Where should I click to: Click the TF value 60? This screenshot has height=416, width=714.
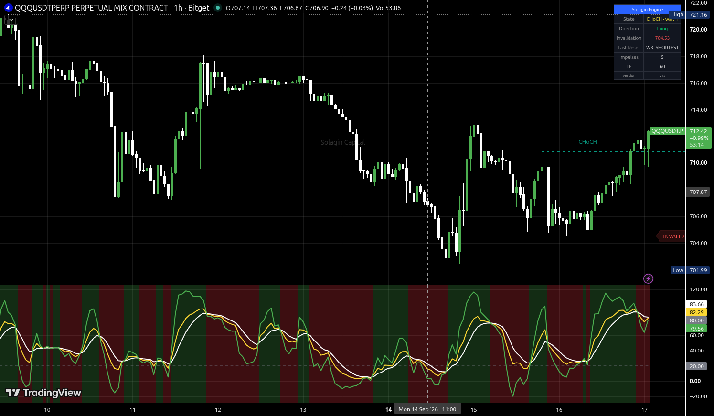[662, 67]
